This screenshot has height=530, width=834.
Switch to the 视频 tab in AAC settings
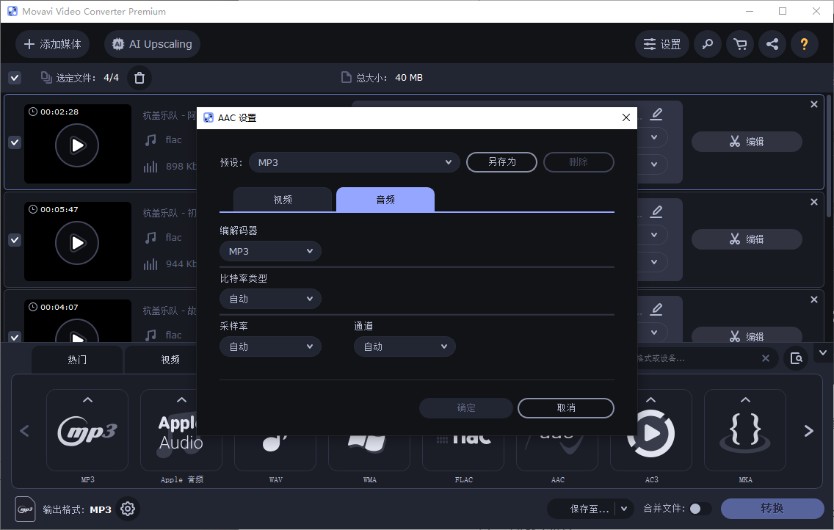click(x=283, y=199)
